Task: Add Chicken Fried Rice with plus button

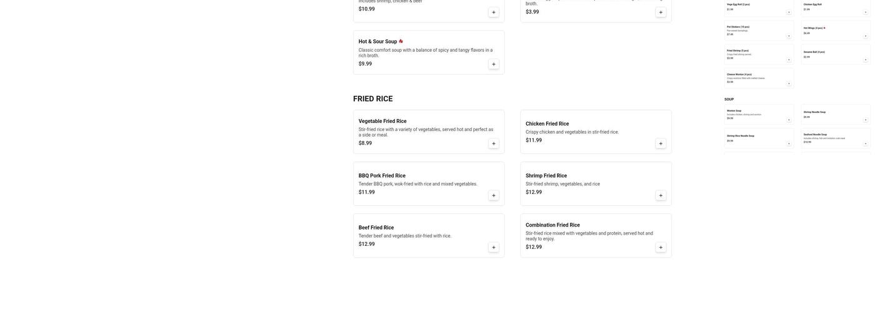Action: coord(661,144)
